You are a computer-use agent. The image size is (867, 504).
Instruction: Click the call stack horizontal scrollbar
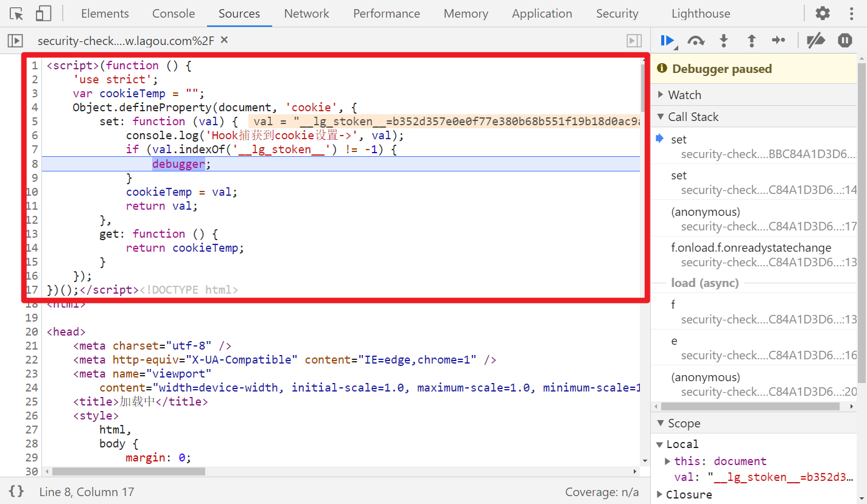click(x=749, y=406)
